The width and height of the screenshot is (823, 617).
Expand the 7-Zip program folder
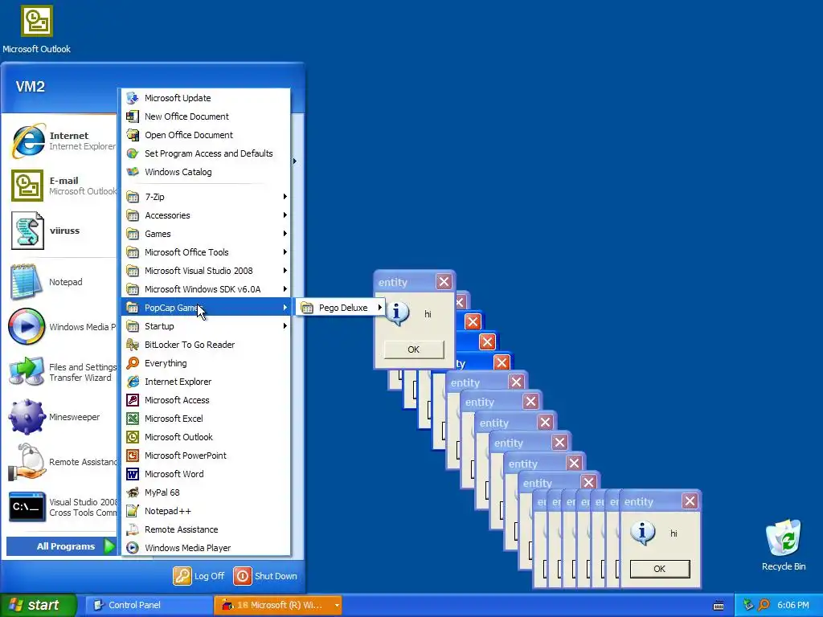click(206, 197)
